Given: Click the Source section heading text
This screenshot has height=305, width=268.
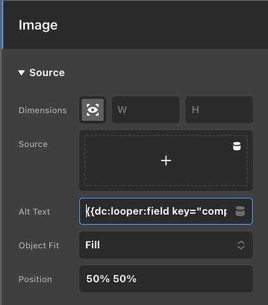Looking at the screenshot, I should 47,73.
